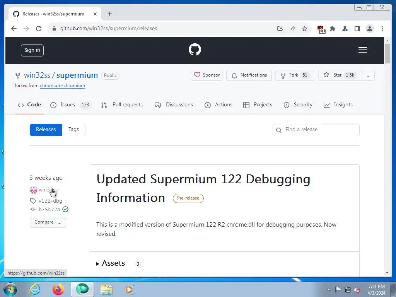This screenshot has width=396, height=297.
Task: Click the address bar URL
Action: pos(109,29)
